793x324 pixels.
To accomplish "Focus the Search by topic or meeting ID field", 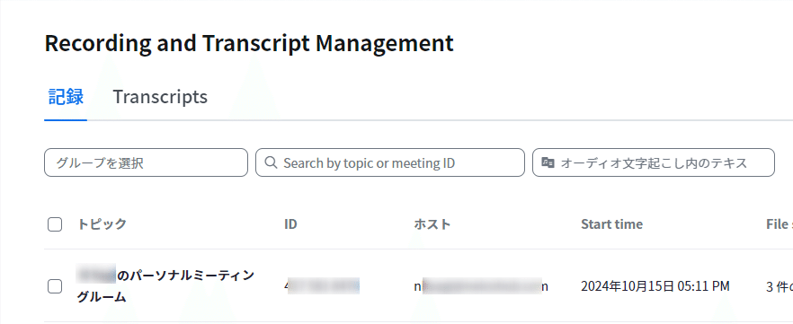I will pos(390,162).
